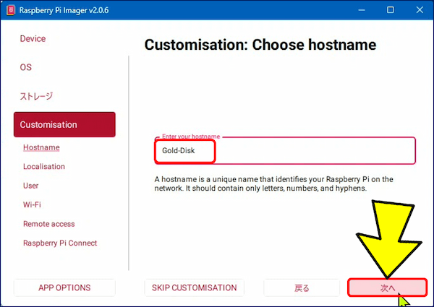Go to Remote access sub-item

click(48, 224)
